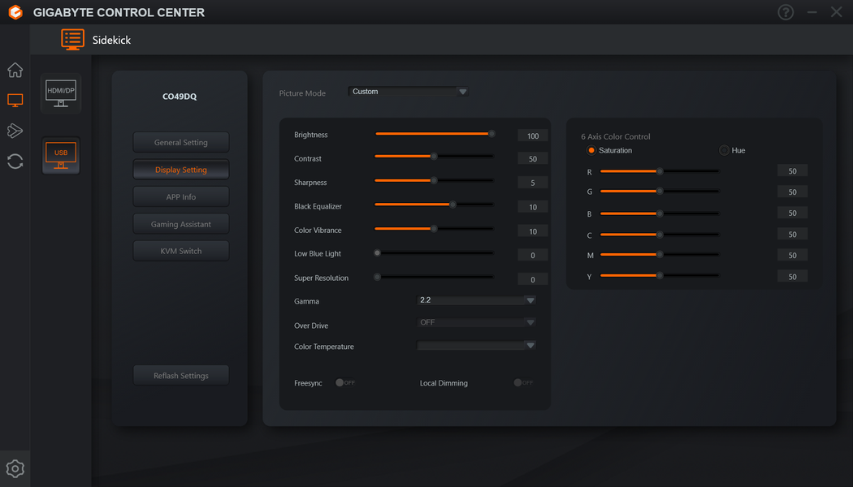Viewport: 853px width, 487px height.
Task: Select the monitor icon in left sidebar
Action: pos(15,100)
